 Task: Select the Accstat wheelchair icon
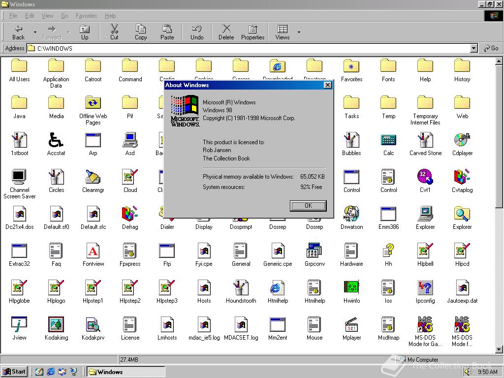(x=56, y=140)
